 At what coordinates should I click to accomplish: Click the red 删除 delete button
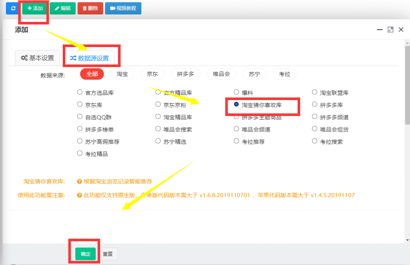point(90,9)
